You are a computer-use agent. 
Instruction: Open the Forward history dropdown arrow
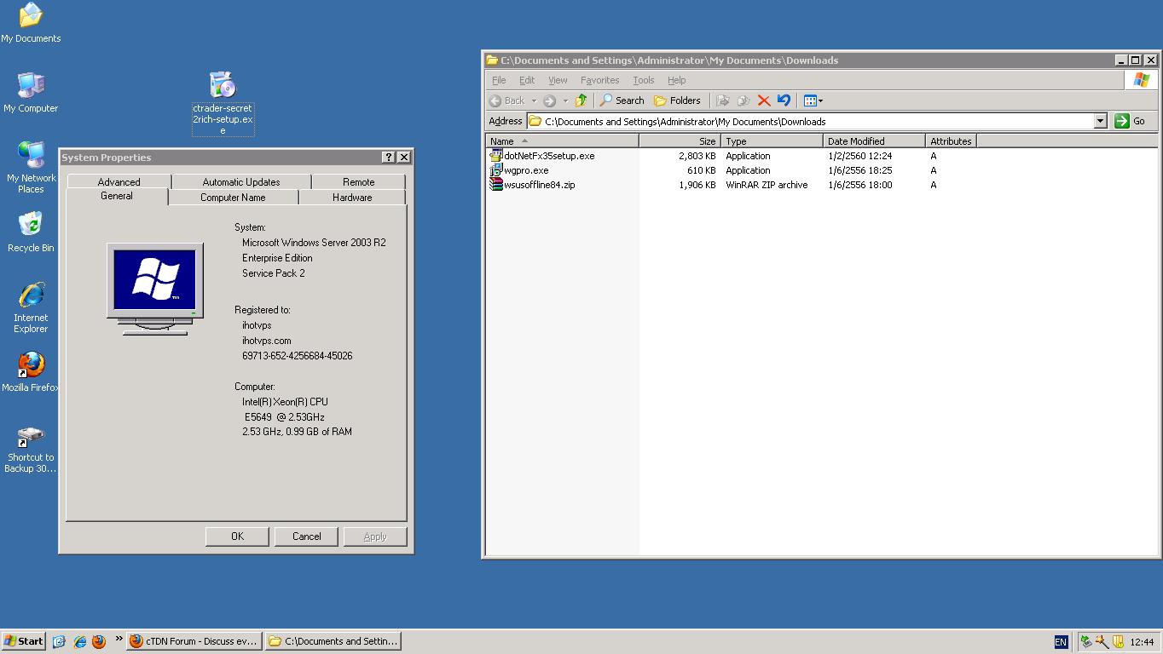coord(564,100)
